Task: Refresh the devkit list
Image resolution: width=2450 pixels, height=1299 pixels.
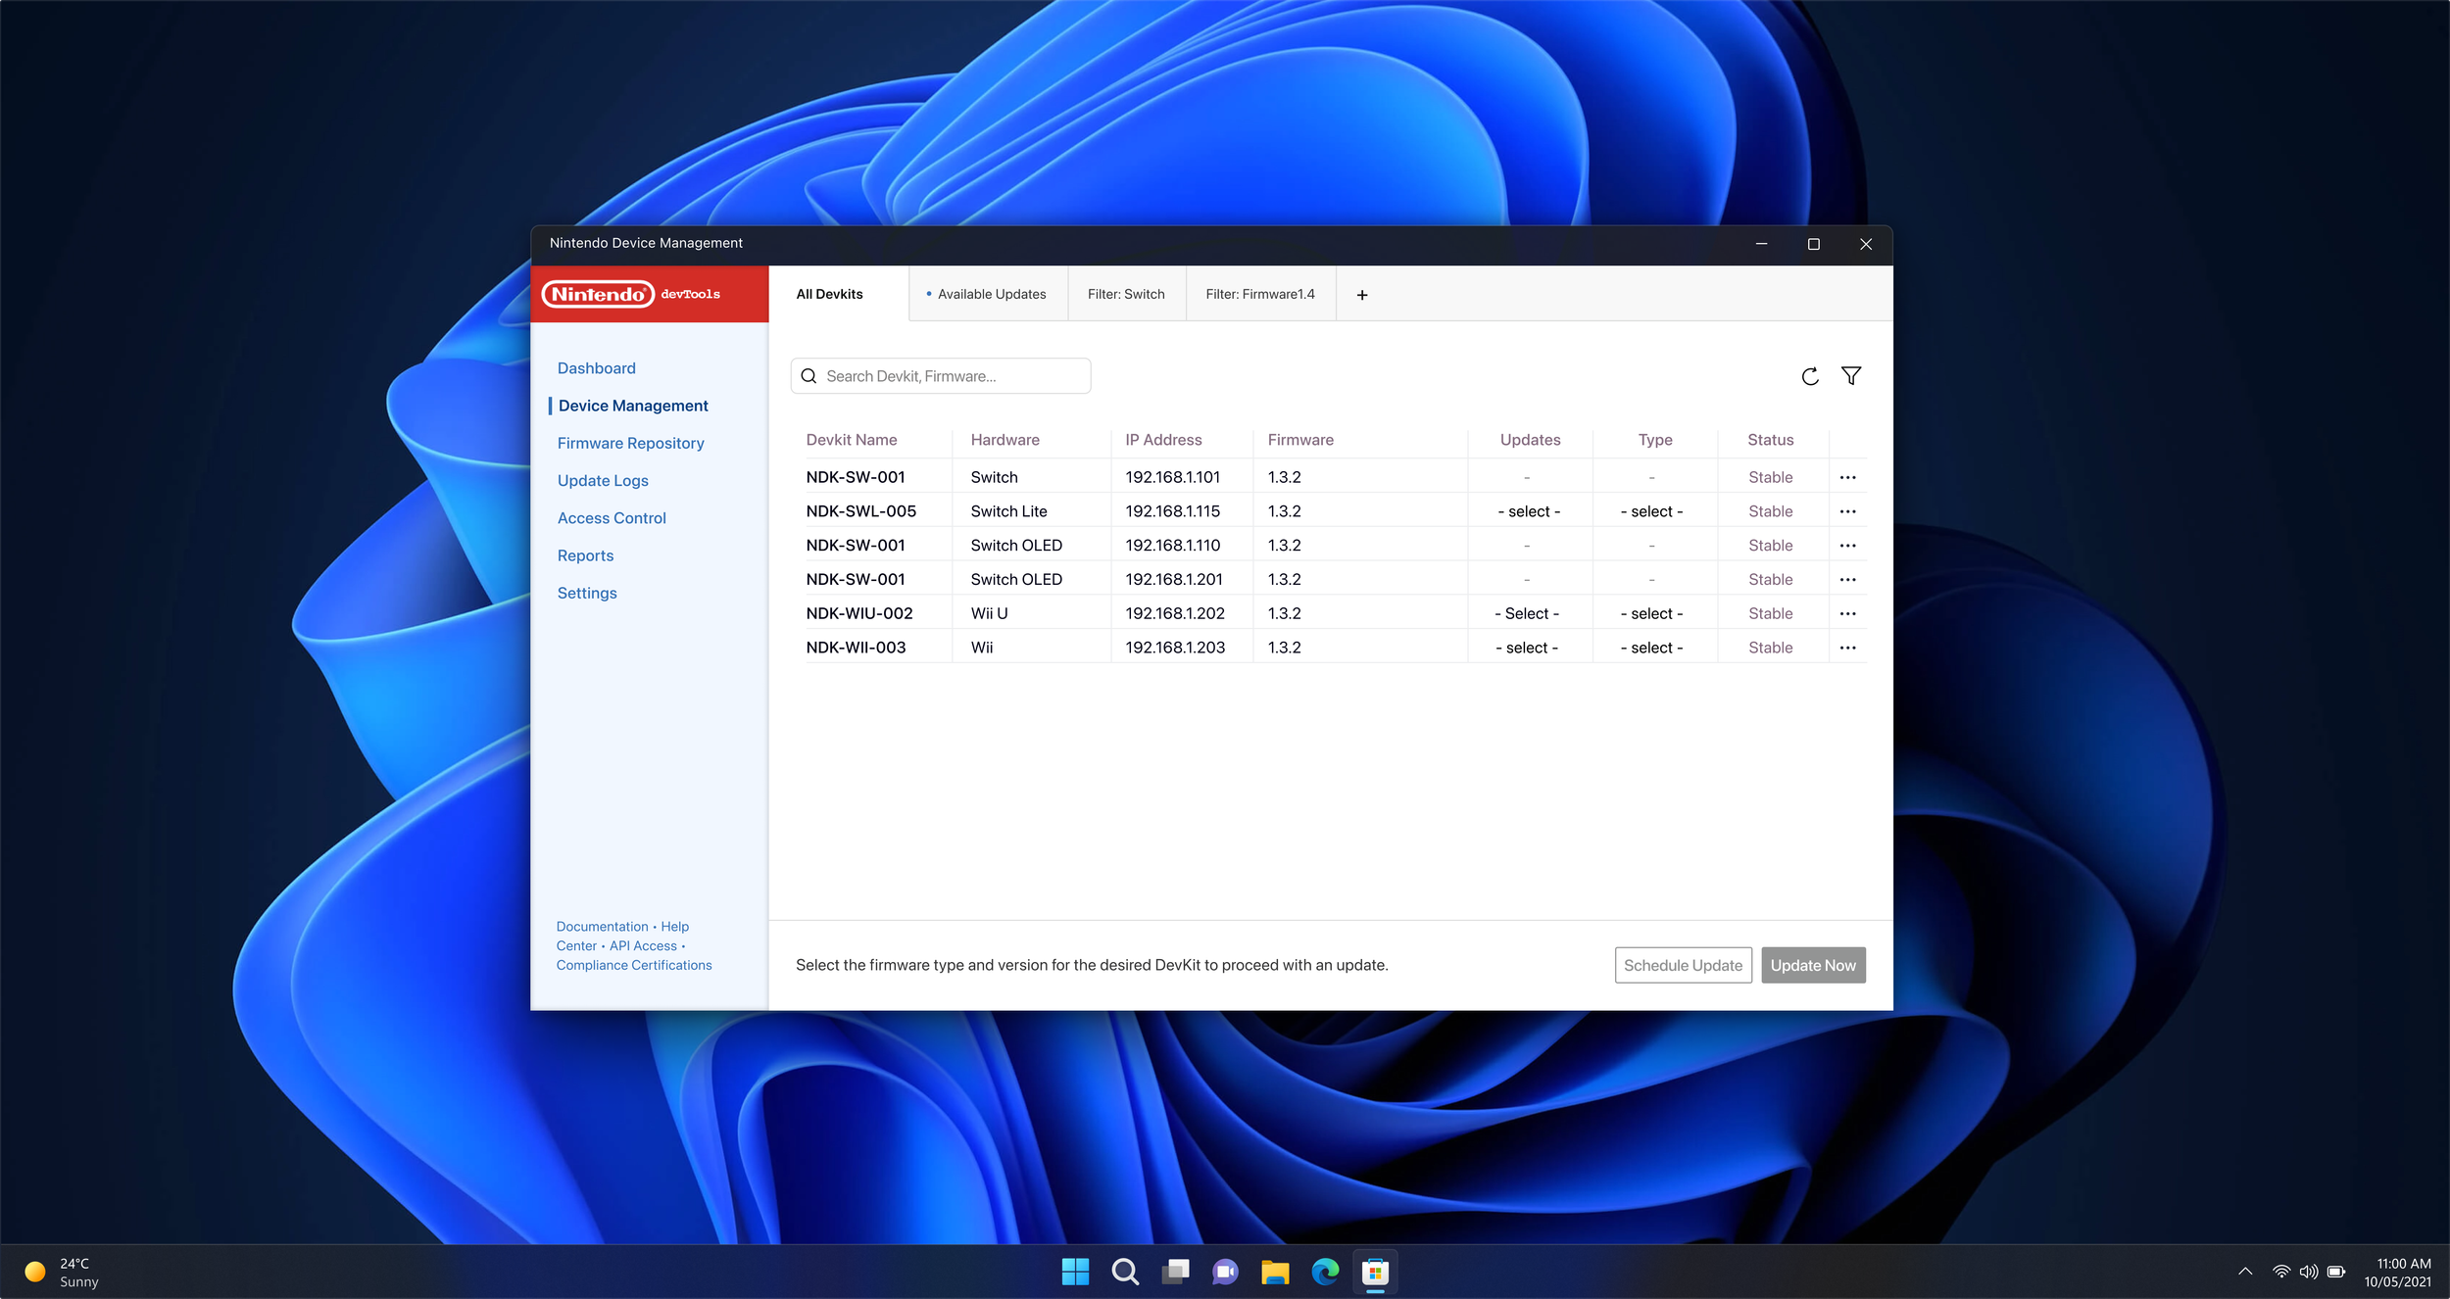Action: 1809,376
